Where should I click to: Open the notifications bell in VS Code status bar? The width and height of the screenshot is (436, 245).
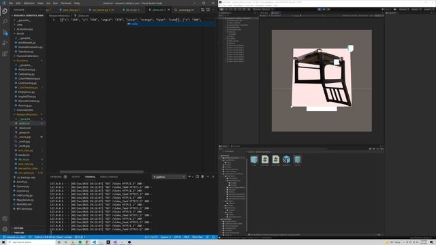[x=213, y=238]
